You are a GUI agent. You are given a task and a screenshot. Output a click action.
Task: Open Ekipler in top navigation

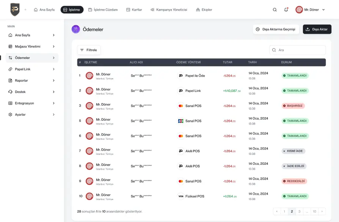click(x=204, y=10)
